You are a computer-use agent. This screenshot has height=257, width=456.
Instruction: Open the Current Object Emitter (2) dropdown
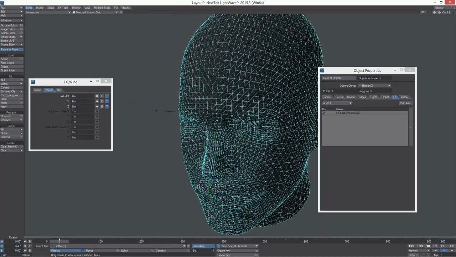[x=374, y=86]
